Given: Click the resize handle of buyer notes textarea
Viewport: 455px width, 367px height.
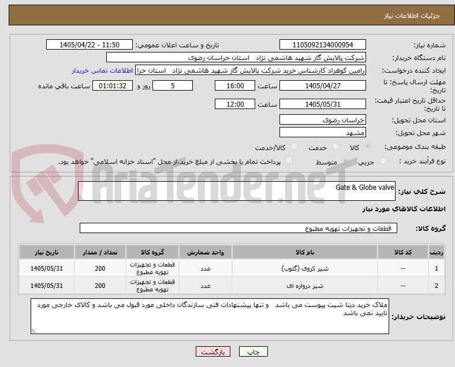Looking at the screenshot, I should click(x=33, y=331).
